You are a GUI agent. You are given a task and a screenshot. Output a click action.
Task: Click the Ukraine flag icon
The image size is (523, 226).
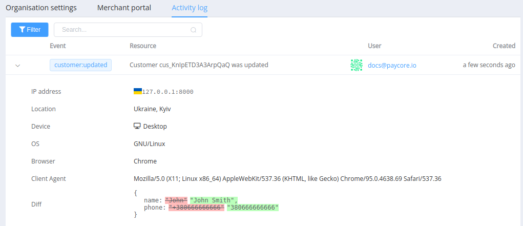[138, 91]
